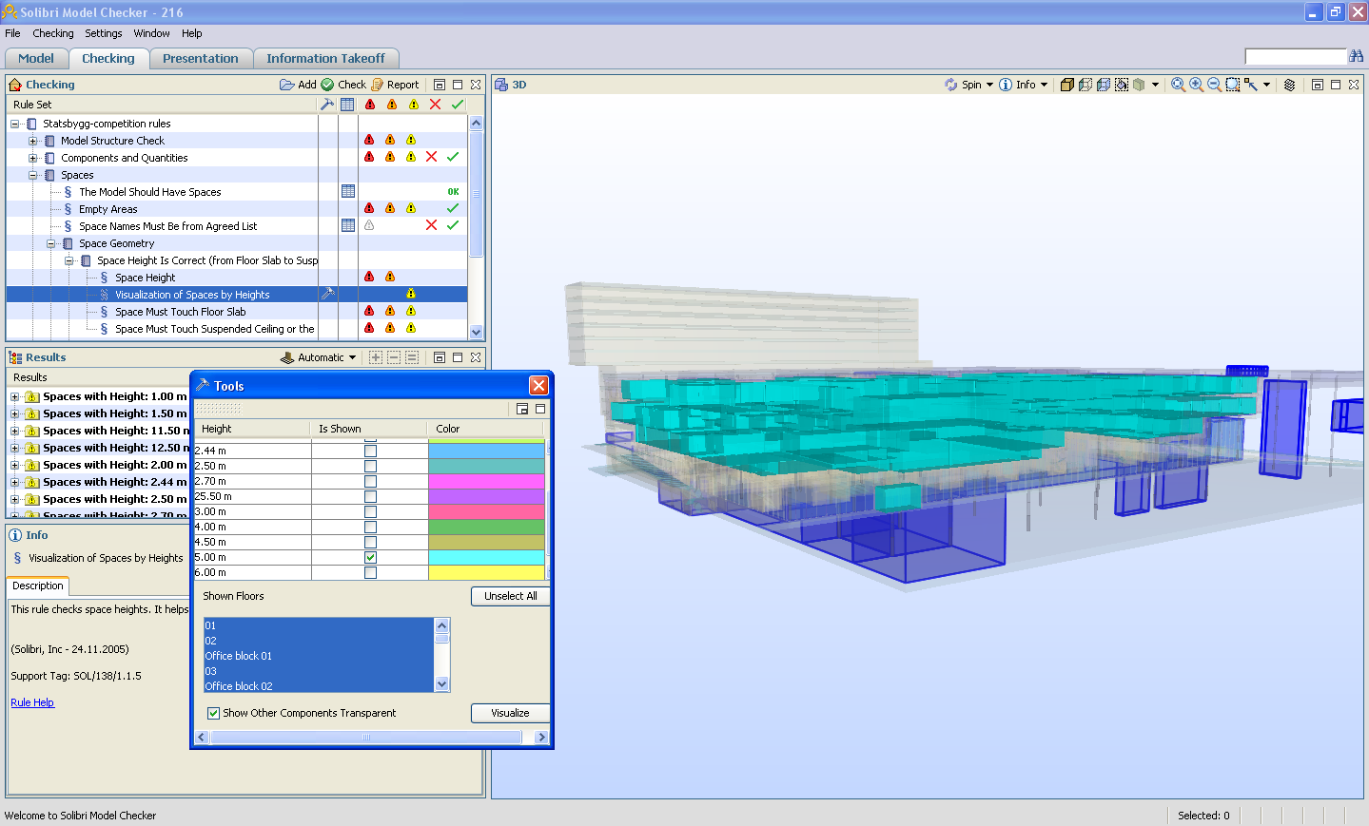Click the zoom in magnifier icon

pyautogui.click(x=1197, y=85)
